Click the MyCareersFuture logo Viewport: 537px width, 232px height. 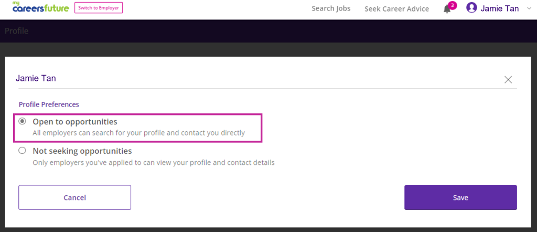point(40,7)
